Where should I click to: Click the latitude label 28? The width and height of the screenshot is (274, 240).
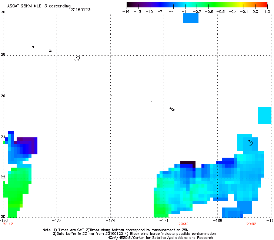(x=3, y=55)
